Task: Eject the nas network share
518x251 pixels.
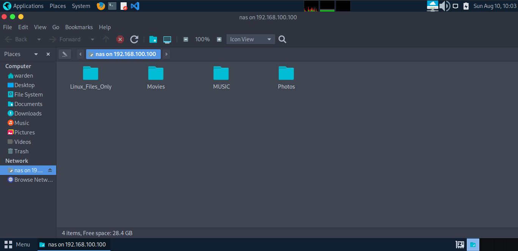Action: (50, 170)
